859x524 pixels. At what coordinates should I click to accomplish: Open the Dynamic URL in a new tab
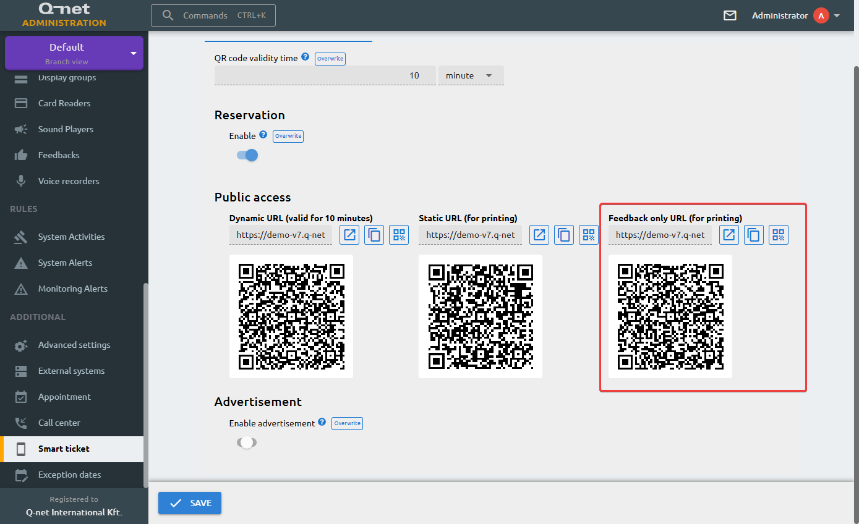tap(349, 235)
